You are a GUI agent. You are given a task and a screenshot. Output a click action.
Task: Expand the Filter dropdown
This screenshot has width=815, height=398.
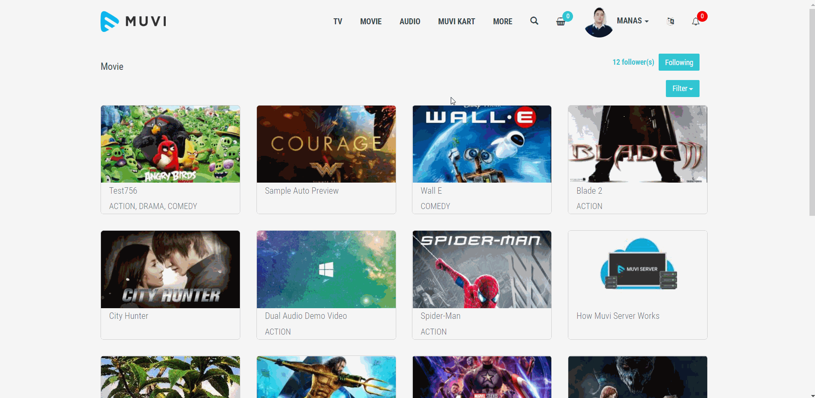point(682,89)
